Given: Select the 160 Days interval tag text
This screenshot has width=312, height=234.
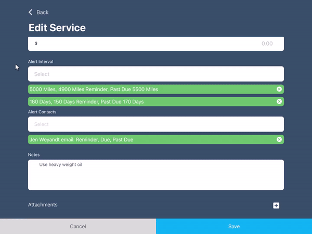Looking at the screenshot, I should (86, 101).
